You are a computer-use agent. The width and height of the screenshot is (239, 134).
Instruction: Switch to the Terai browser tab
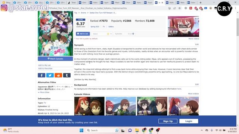[x=72, y=3]
